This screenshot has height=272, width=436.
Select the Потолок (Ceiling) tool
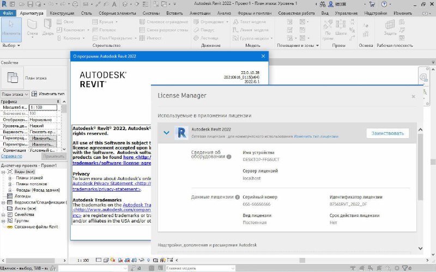(104, 30)
